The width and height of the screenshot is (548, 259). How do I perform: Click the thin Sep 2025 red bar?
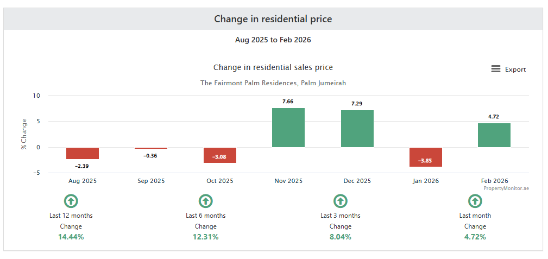pyautogui.click(x=151, y=148)
